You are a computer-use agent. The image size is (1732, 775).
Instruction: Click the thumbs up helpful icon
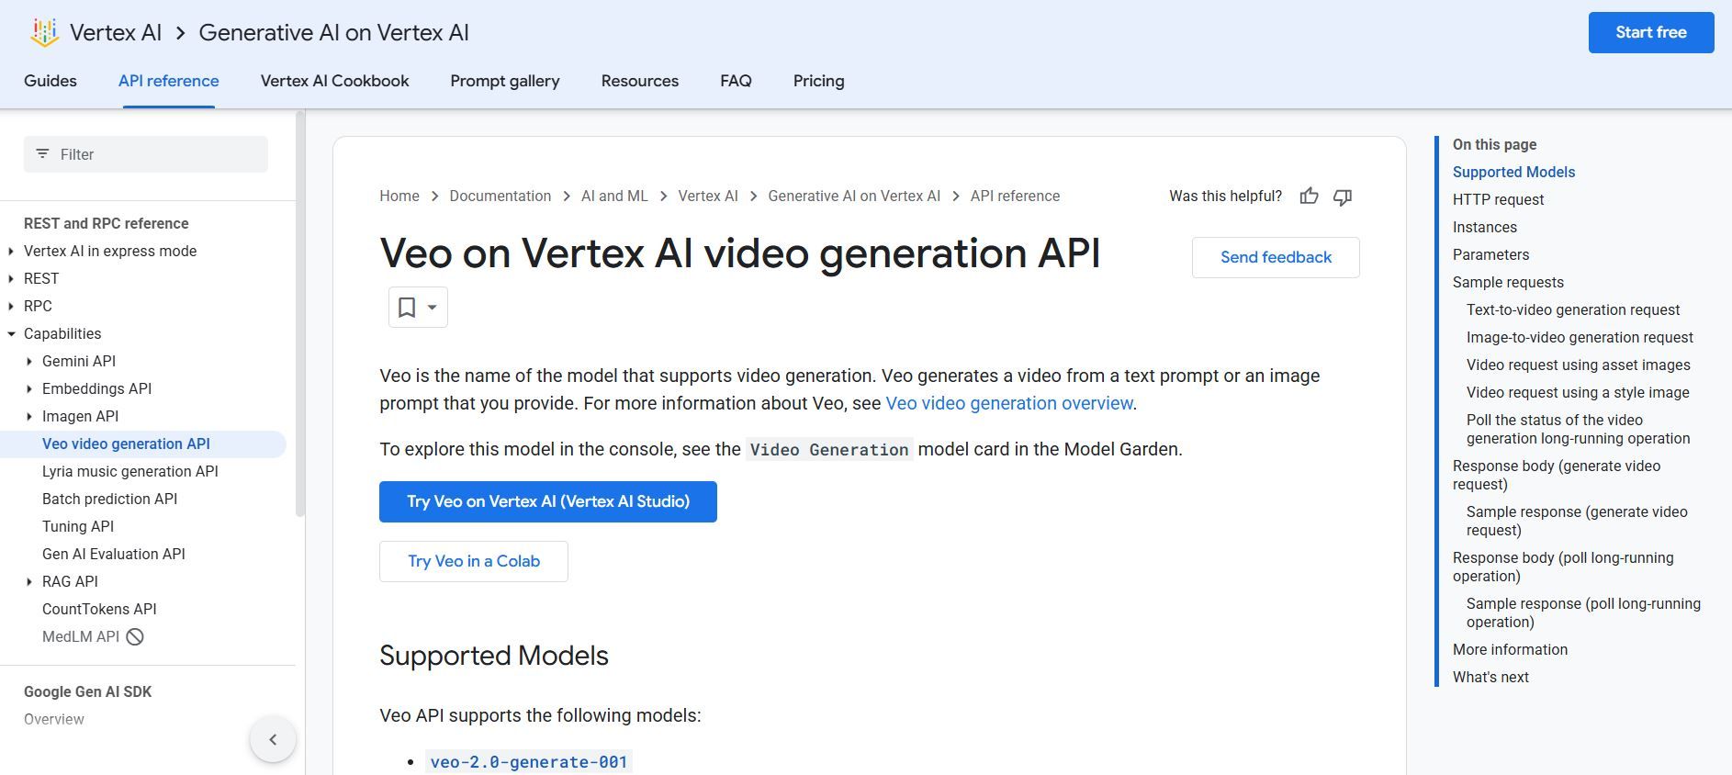[x=1309, y=197]
